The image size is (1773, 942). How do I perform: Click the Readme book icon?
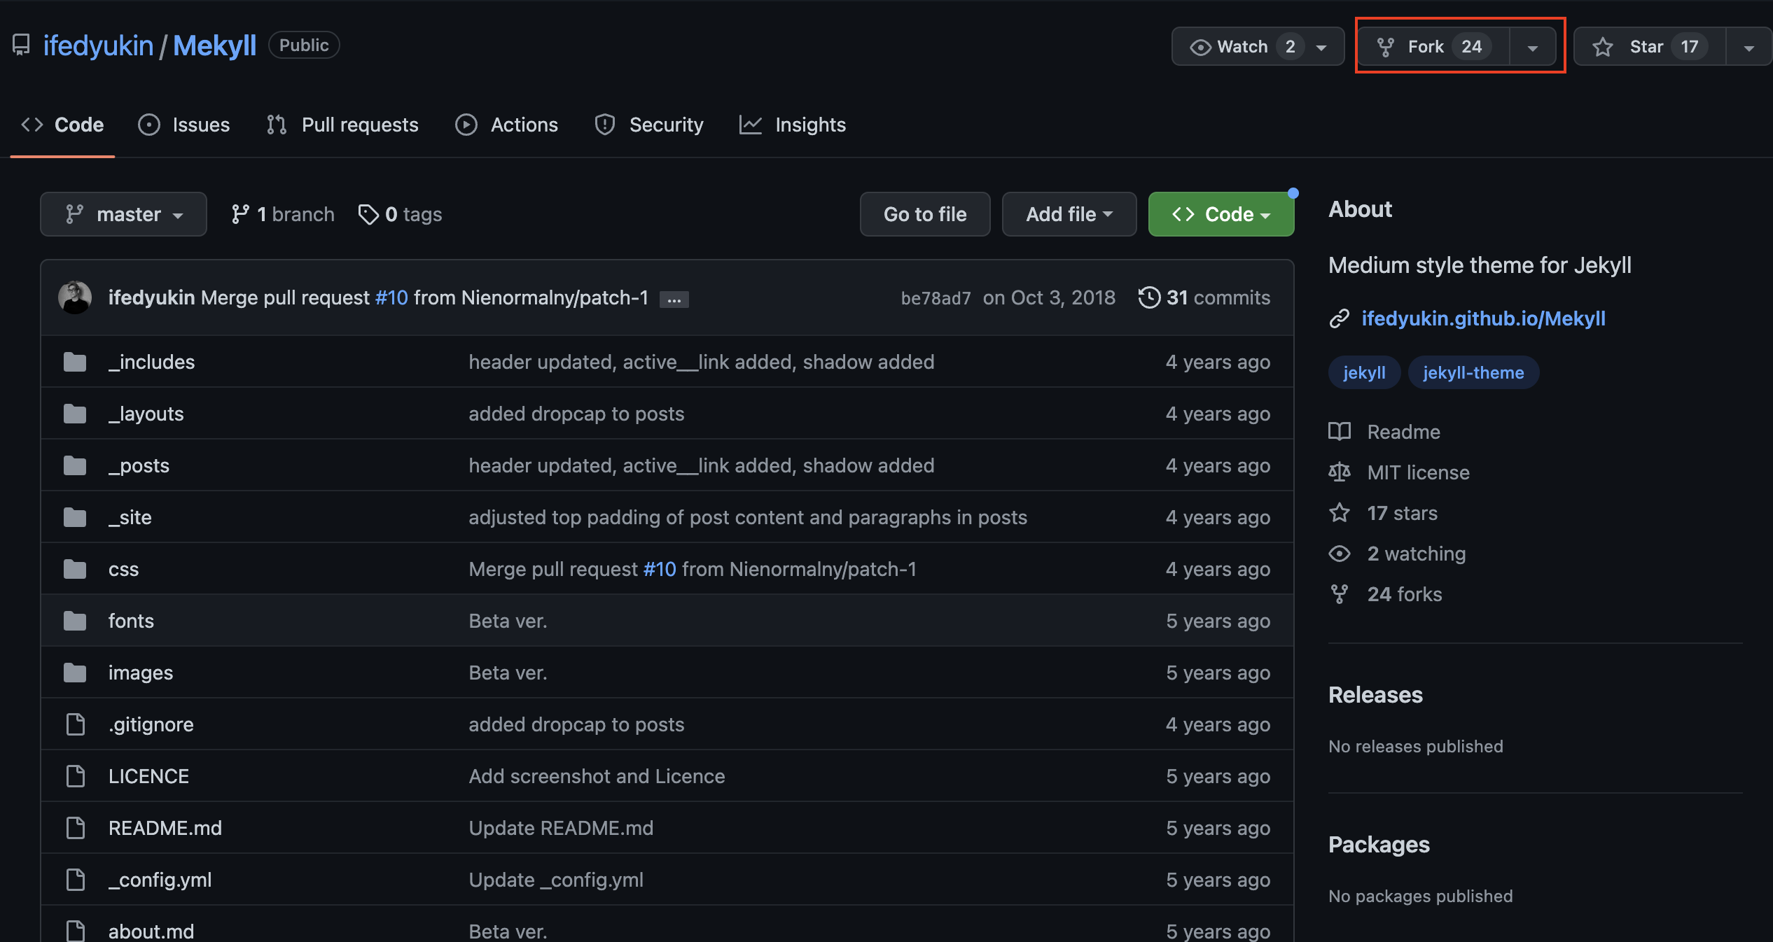[x=1340, y=432]
